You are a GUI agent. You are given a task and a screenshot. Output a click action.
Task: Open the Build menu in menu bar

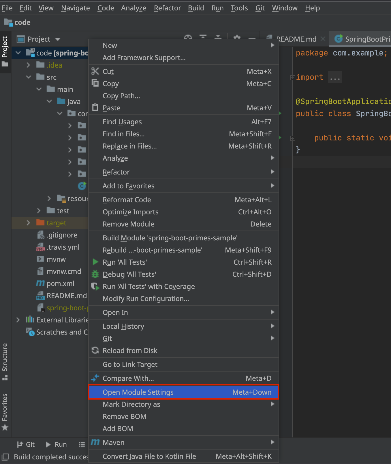click(x=196, y=8)
